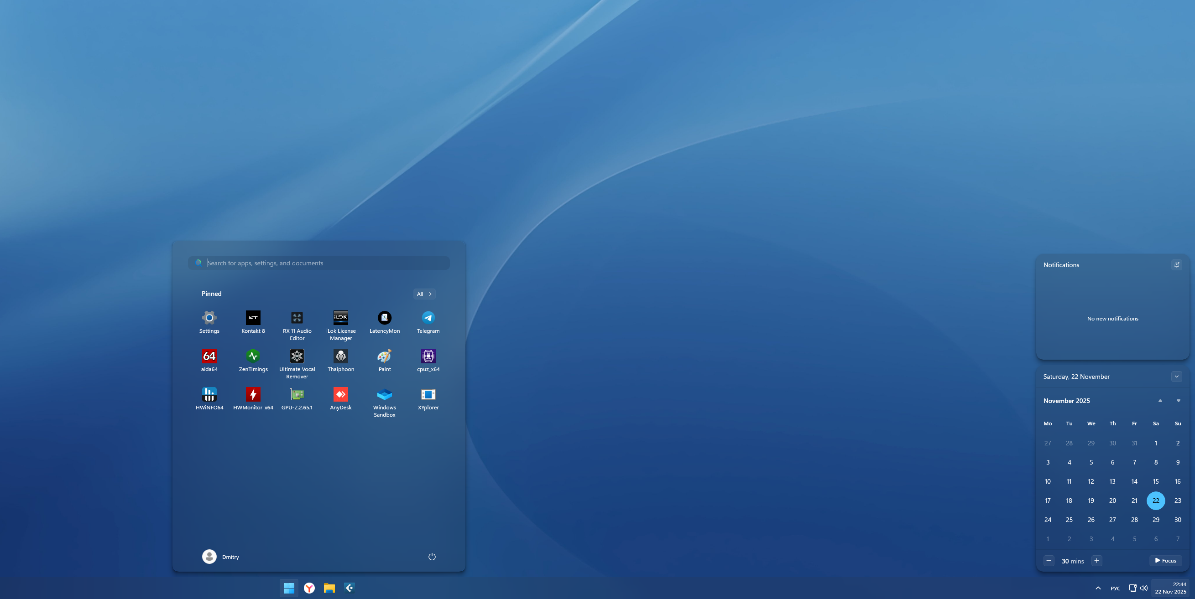The image size is (1195, 599).
Task: Launch RX 11 Audio Editor
Action: click(x=297, y=318)
